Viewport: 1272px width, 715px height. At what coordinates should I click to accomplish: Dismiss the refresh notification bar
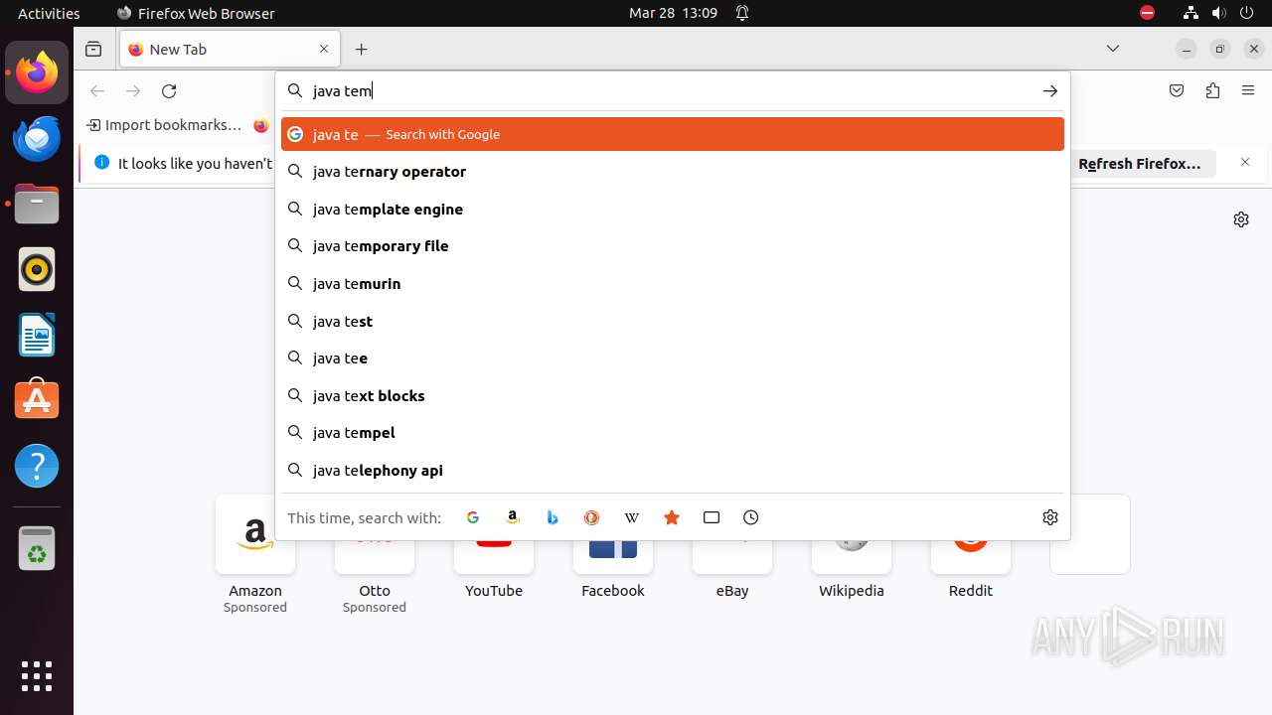coord(1245,163)
